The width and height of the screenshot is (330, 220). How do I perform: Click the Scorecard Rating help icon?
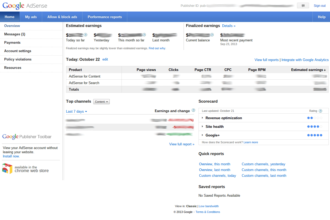320,111
